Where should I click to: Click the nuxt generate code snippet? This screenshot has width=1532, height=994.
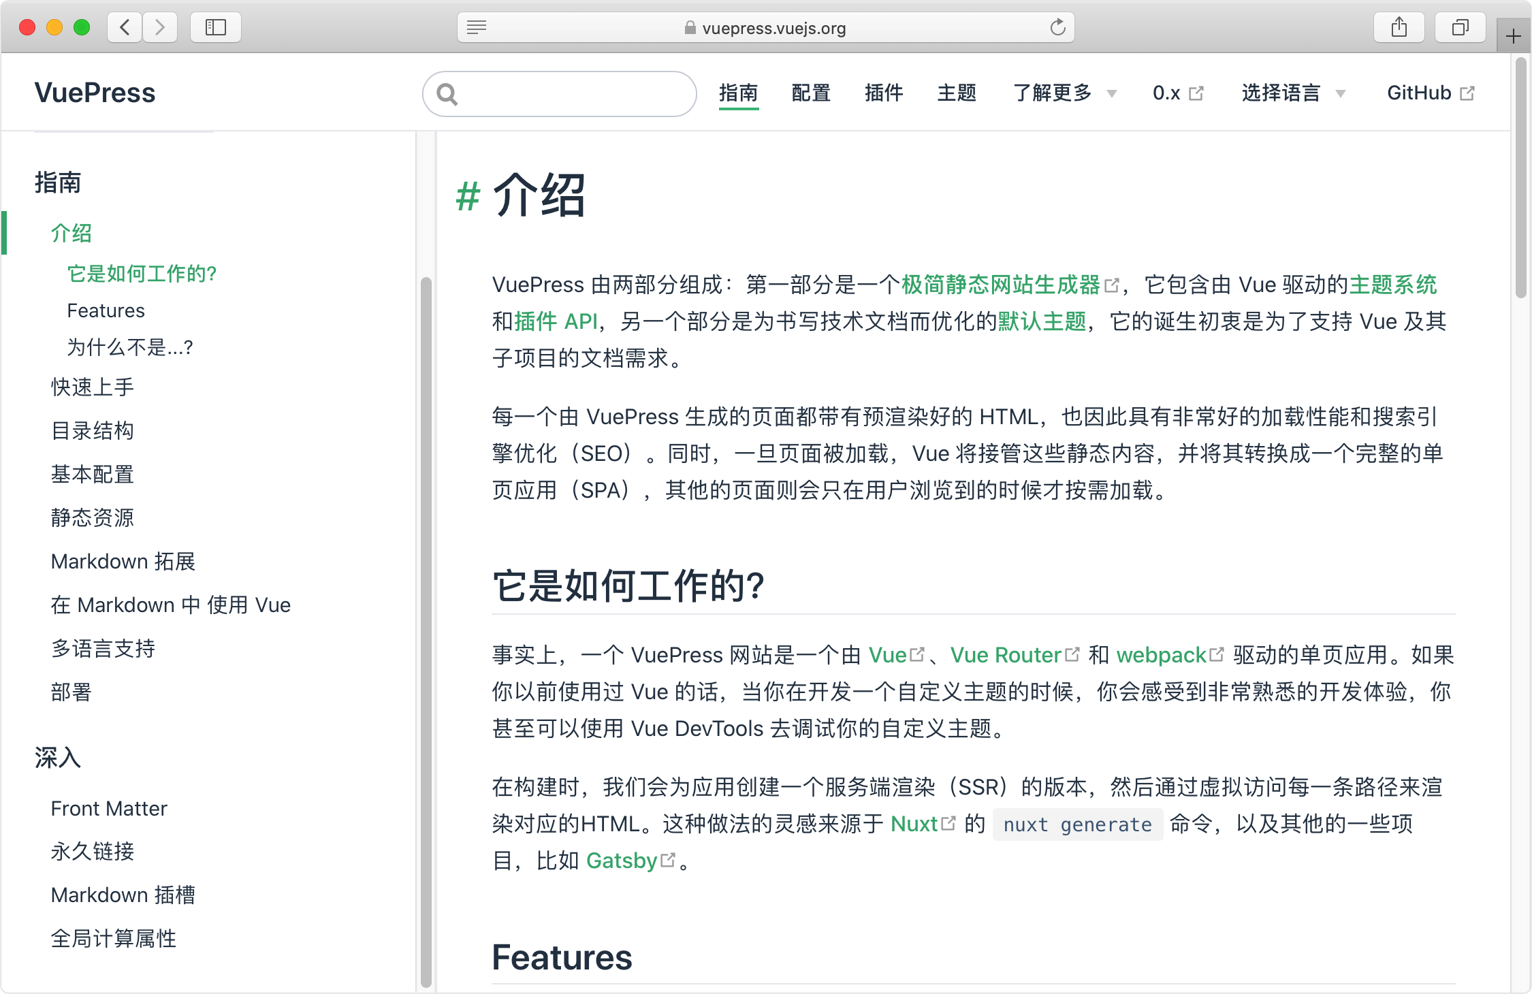[1078, 824]
